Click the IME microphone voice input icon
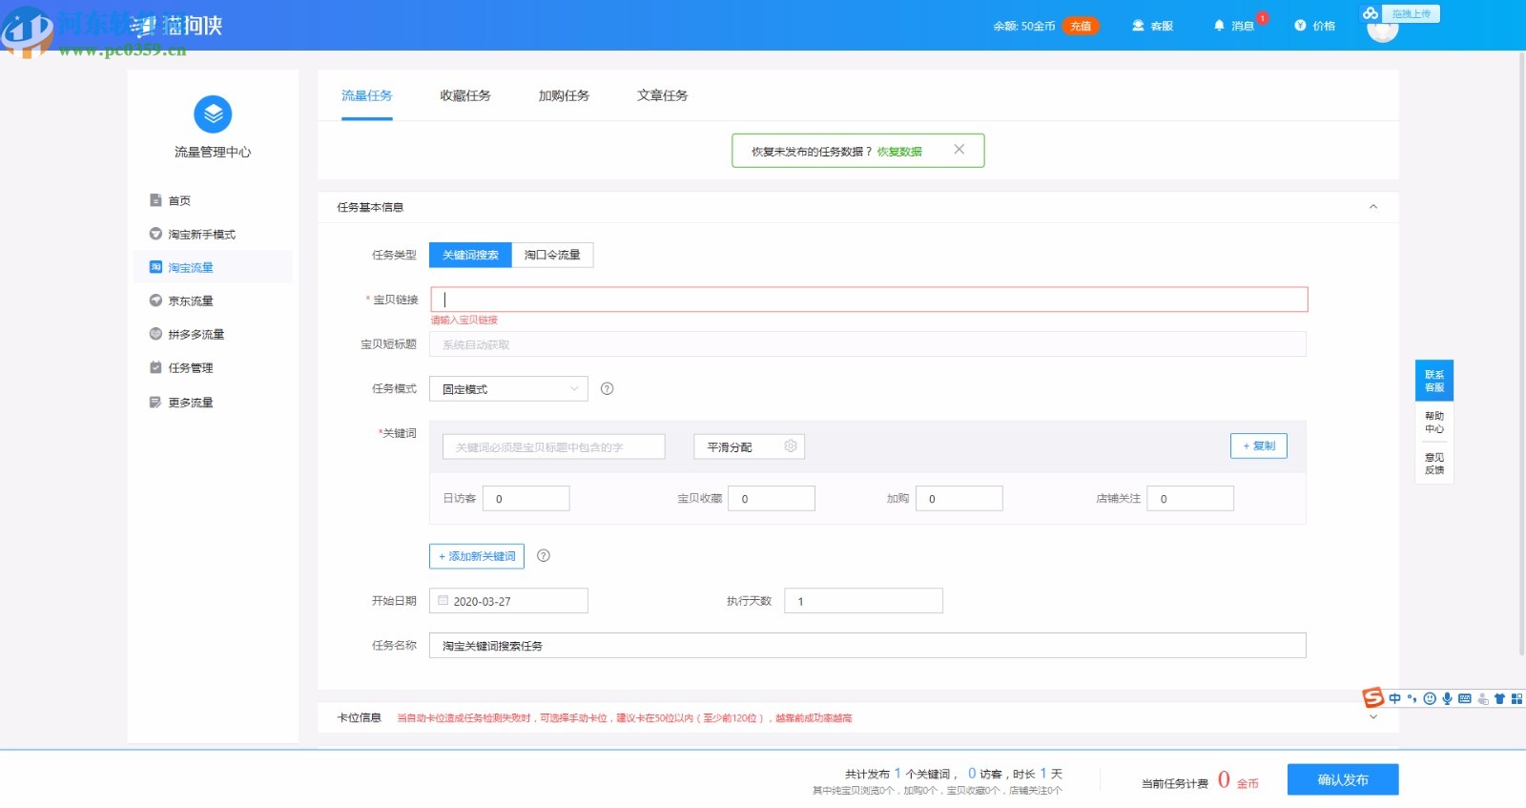This screenshot has height=808, width=1526. (1447, 699)
